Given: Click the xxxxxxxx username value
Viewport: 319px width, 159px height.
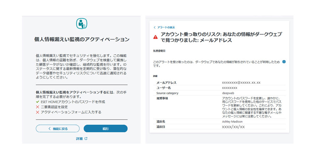Looking at the screenshot, I should 230,88.
